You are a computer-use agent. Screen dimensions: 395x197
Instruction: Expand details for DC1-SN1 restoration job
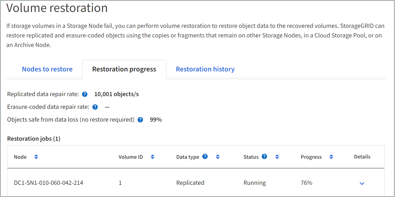click(362, 183)
